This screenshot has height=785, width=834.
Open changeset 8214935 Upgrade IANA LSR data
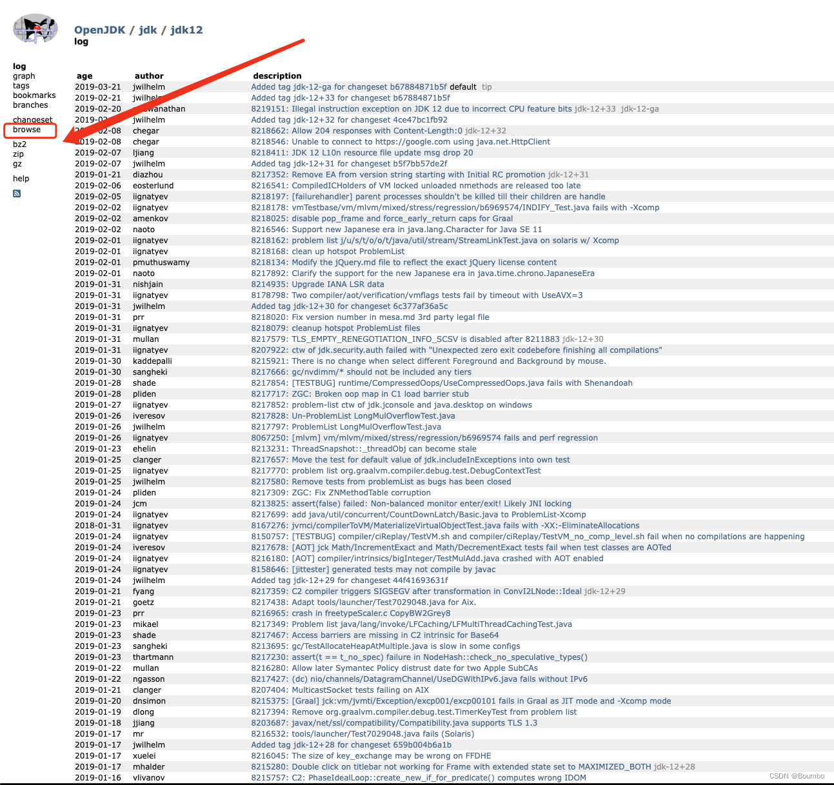click(x=317, y=284)
